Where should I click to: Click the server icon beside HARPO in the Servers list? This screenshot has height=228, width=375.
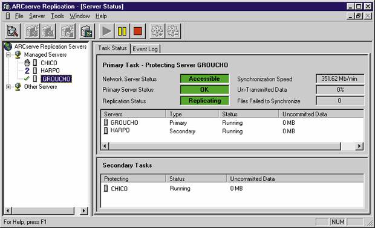[x=106, y=130]
